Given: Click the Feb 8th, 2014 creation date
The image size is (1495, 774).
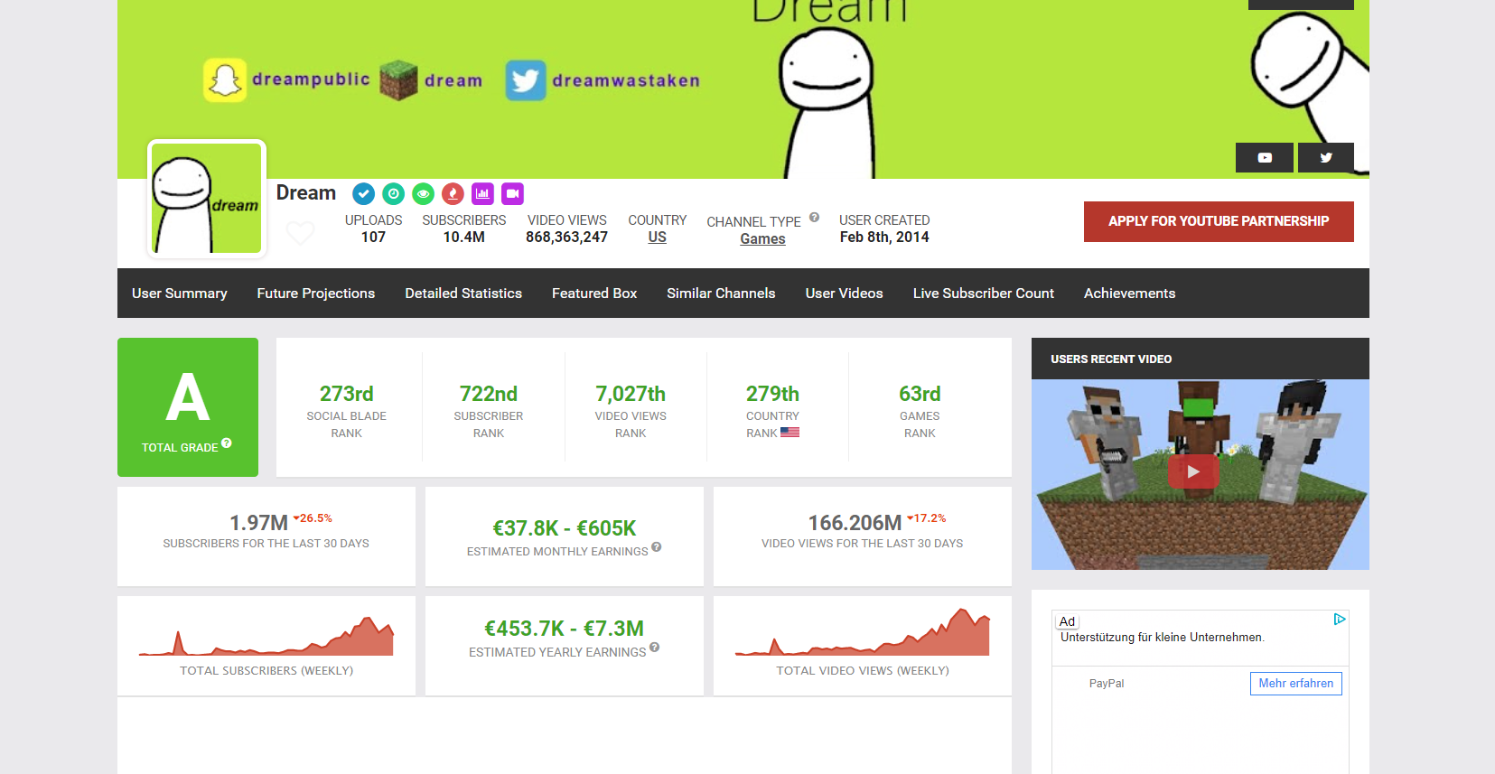Looking at the screenshot, I should 884,238.
